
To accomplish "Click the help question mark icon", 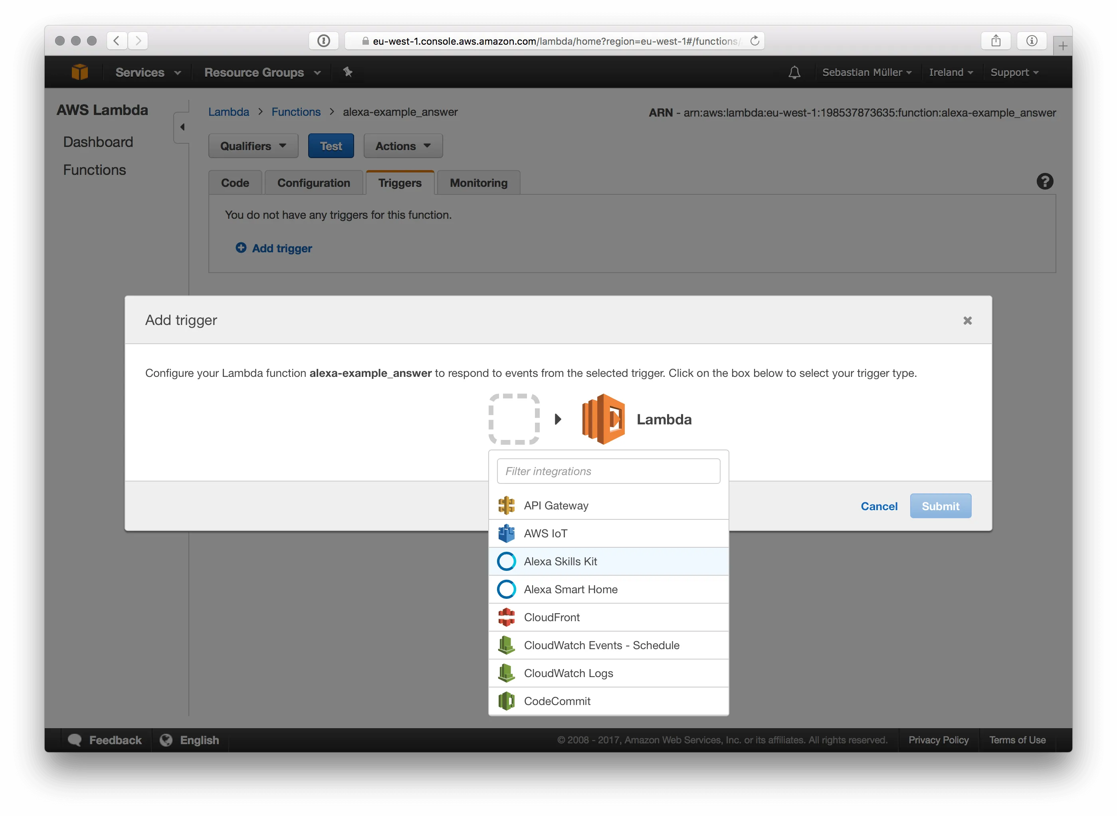I will point(1045,181).
